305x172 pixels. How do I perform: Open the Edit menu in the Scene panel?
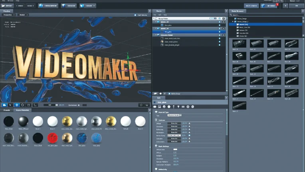point(160,15)
